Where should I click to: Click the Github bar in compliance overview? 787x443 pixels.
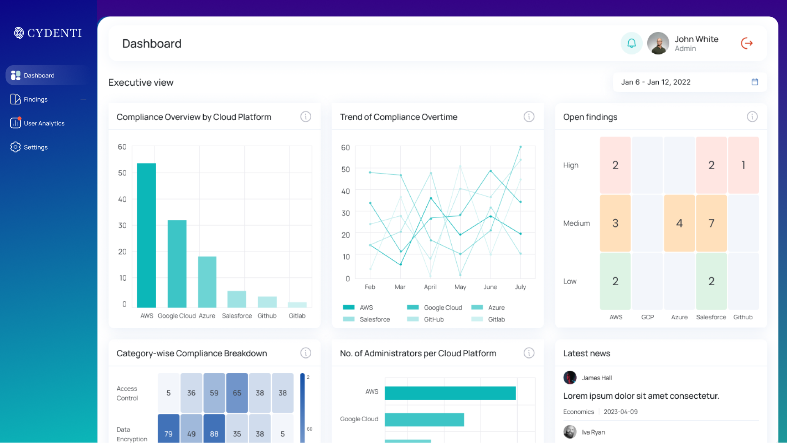[x=267, y=302]
